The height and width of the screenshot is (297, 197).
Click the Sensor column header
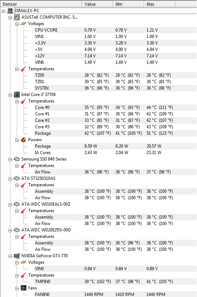pyautogui.click(x=41, y=4)
